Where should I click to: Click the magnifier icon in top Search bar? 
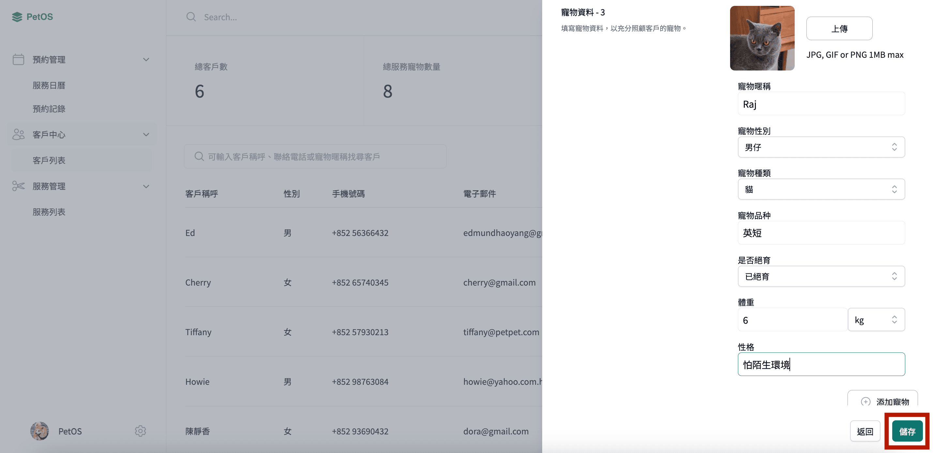tap(191, 17)
